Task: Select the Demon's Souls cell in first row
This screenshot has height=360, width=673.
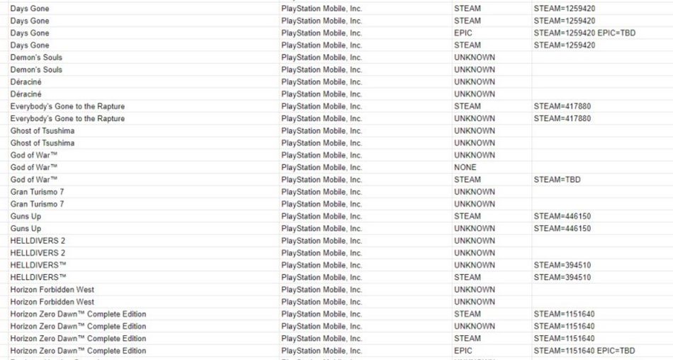Action: 144,57
